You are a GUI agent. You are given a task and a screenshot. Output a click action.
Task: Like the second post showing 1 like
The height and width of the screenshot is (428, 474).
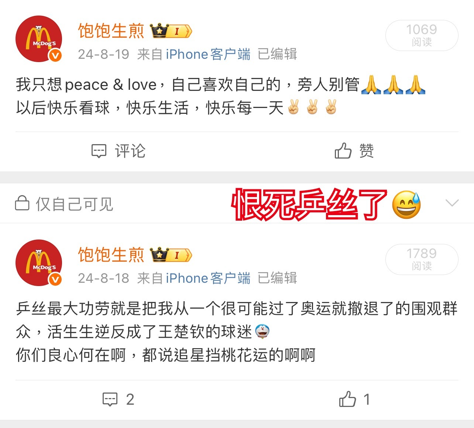354,399
